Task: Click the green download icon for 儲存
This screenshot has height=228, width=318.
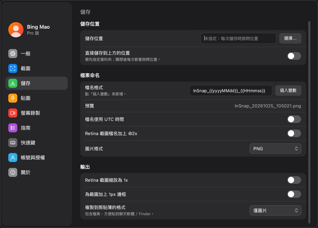Action: click(x=13, y=83)
